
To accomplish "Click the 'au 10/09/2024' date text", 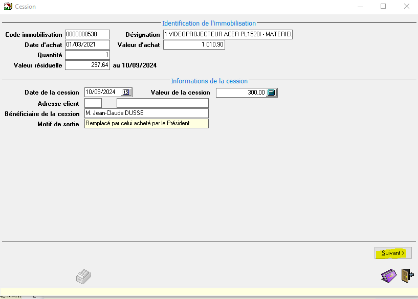I will click(135, 65).
